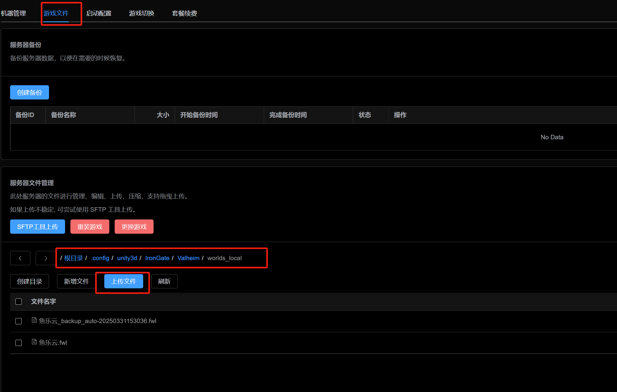Select the 鱼乐云.fwl file checkbox
This screenshot has width=617, height=392.
coord(18,343)
